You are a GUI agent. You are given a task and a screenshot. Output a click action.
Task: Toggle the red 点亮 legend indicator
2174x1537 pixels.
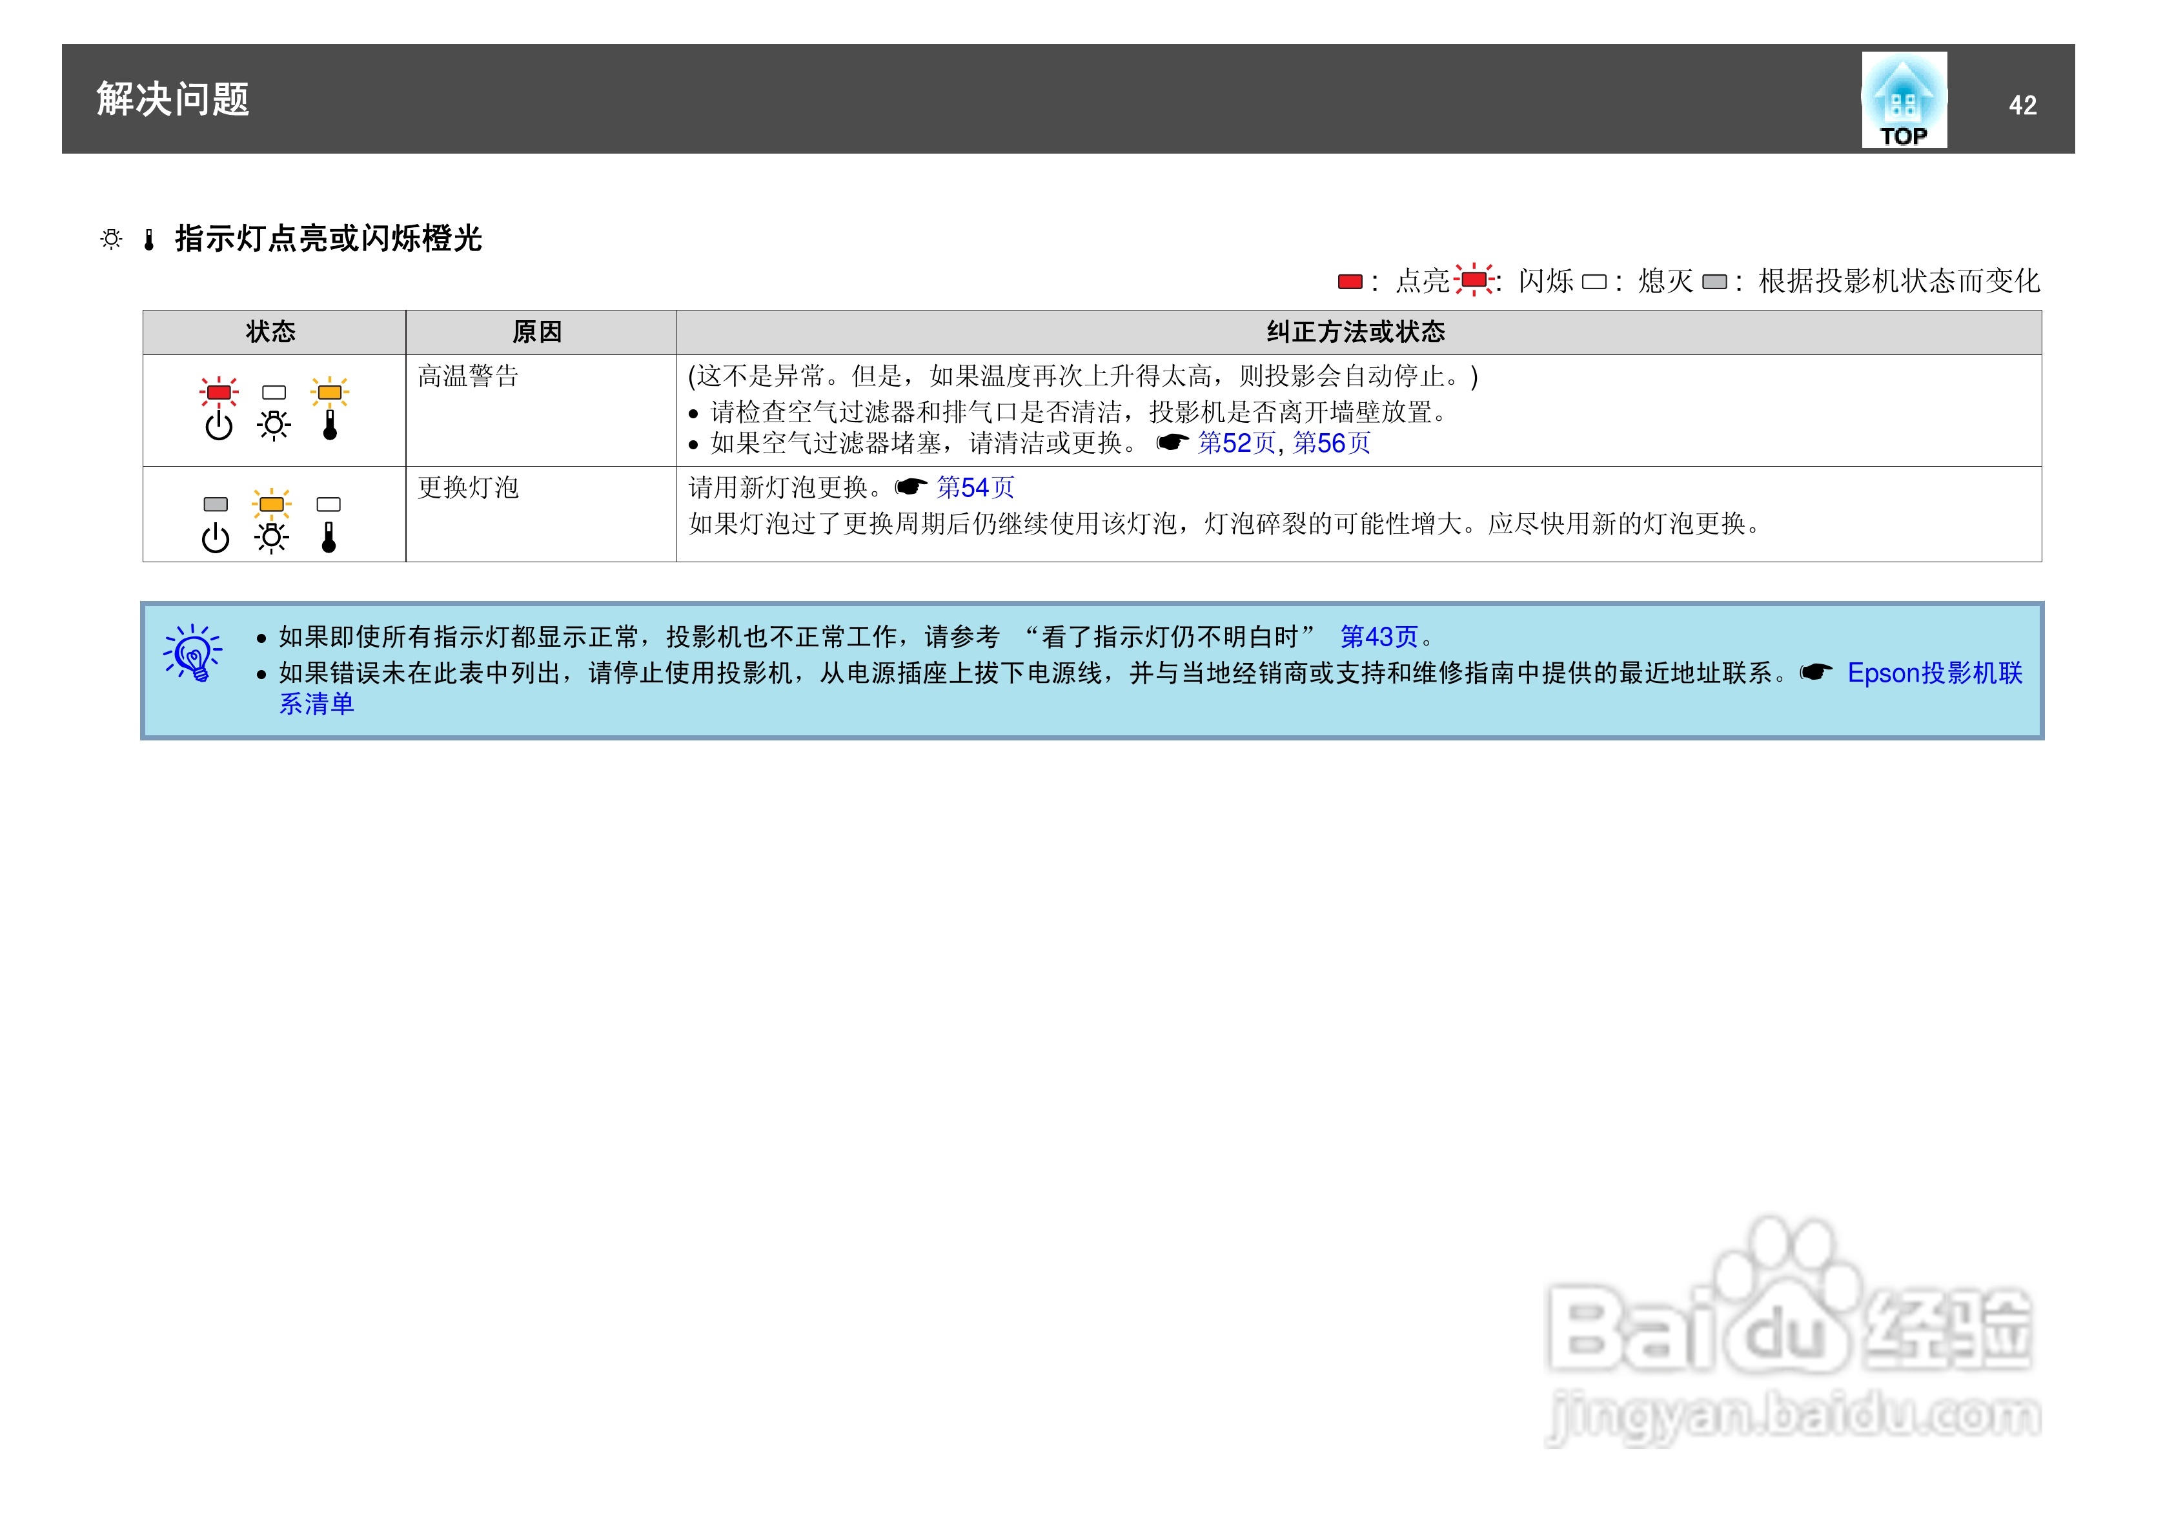click(1349, 280)
